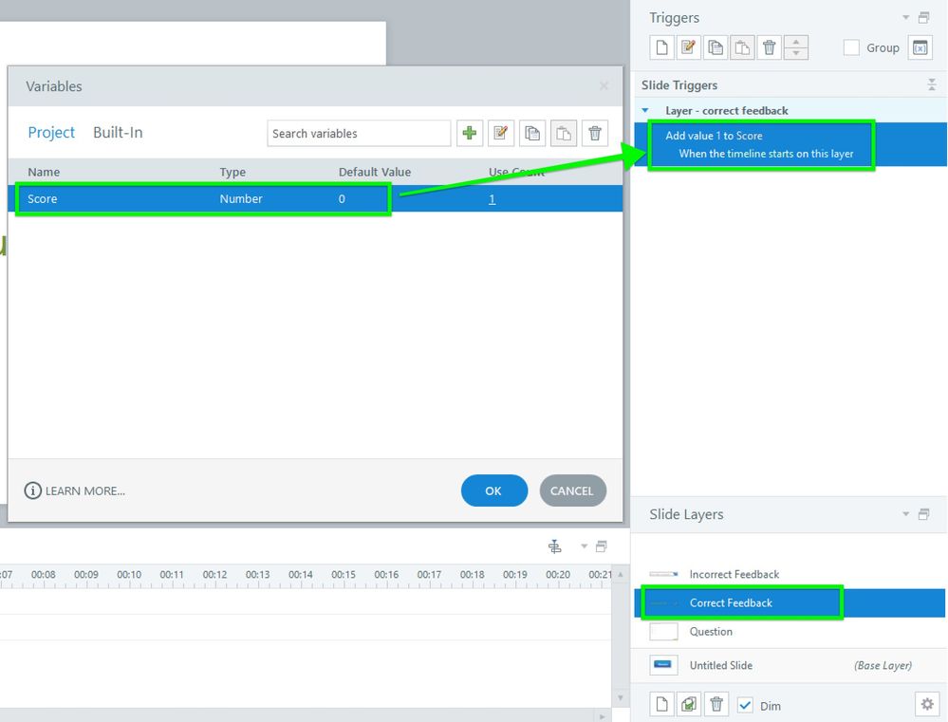The height and width of the screenshot is (722, 948).
Task: Toggle the Dim checkbox
Action: click(745, 705)
